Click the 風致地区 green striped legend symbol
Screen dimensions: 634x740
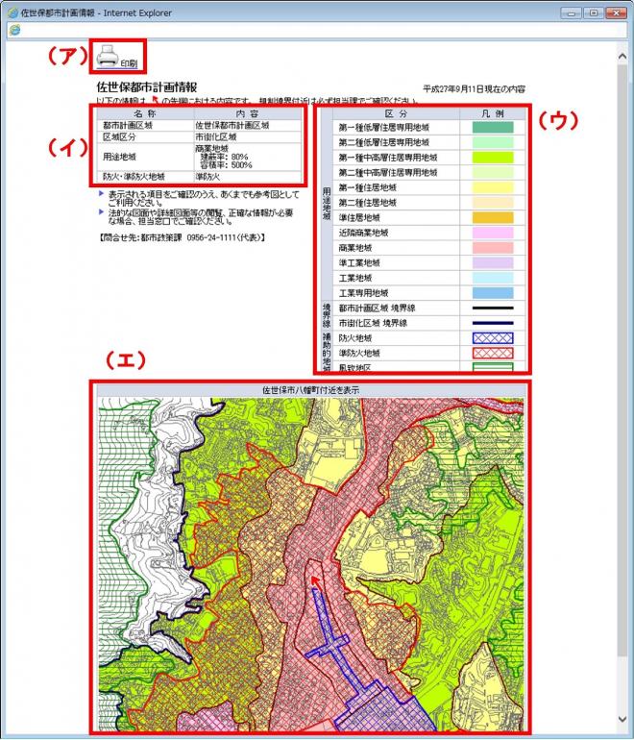492,366
